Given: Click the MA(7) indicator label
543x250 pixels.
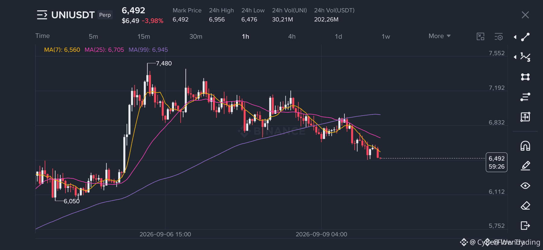Looking at the screenshot, I should [x=62, y=50].
